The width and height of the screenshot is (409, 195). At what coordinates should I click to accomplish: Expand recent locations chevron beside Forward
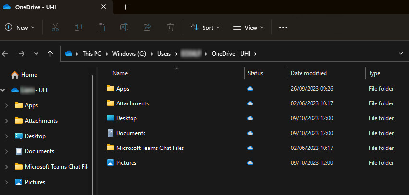[36, 54]
